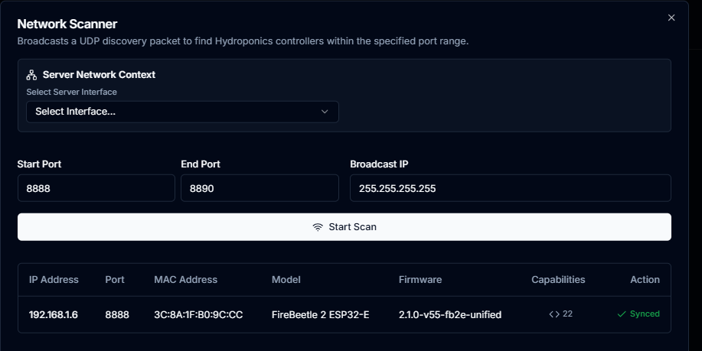
Task: Click the Server Network Context heading
Action: coord(99,75)
